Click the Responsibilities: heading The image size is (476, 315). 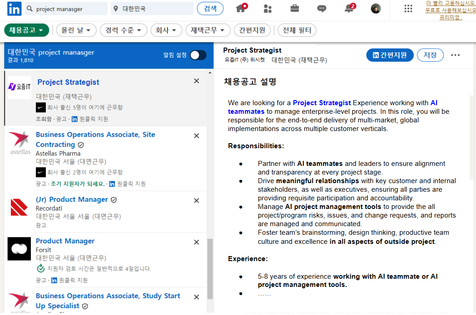point(256,146)
